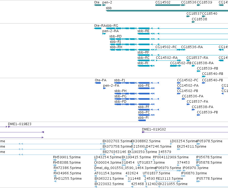Select the sbb-PJ protein label
Viewport: 228px width, 188px height.
coord(119,80)
